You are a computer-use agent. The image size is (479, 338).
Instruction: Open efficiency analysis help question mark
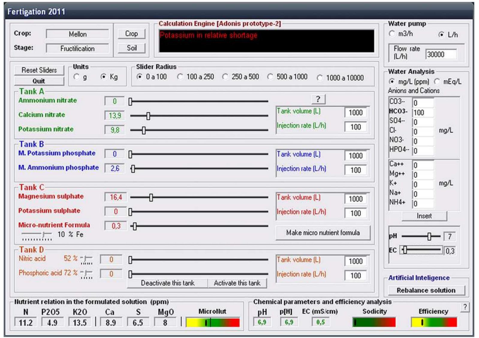tap(465, 307)
